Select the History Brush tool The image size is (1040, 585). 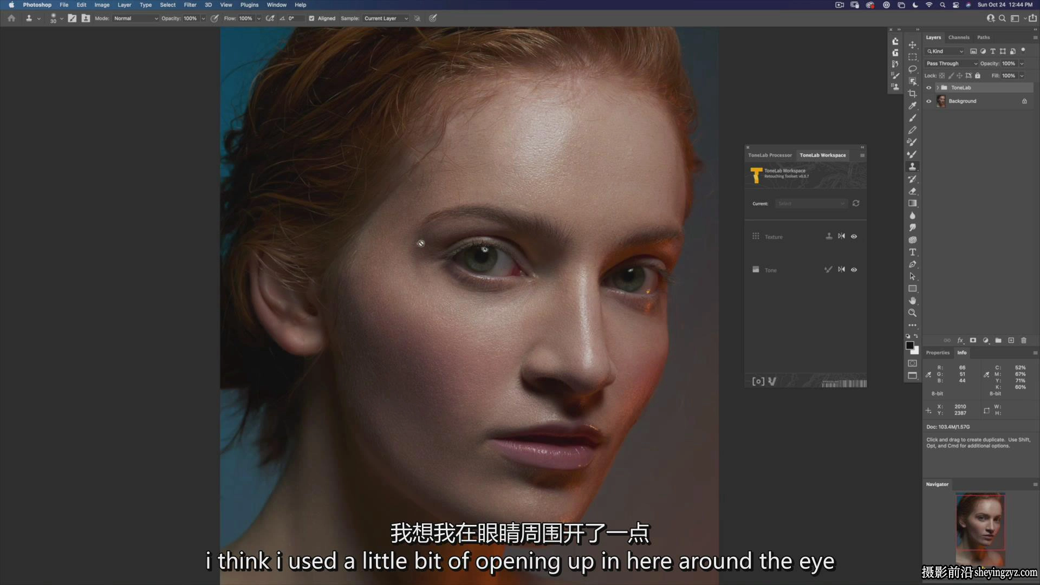click(913, 179)
